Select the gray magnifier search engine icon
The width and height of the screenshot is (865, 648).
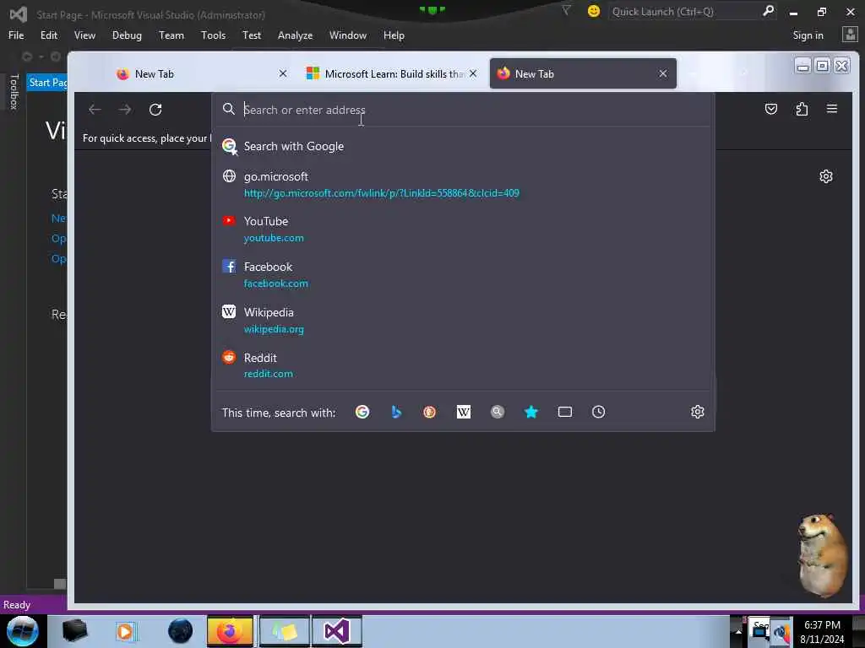(x=497, y=412)
